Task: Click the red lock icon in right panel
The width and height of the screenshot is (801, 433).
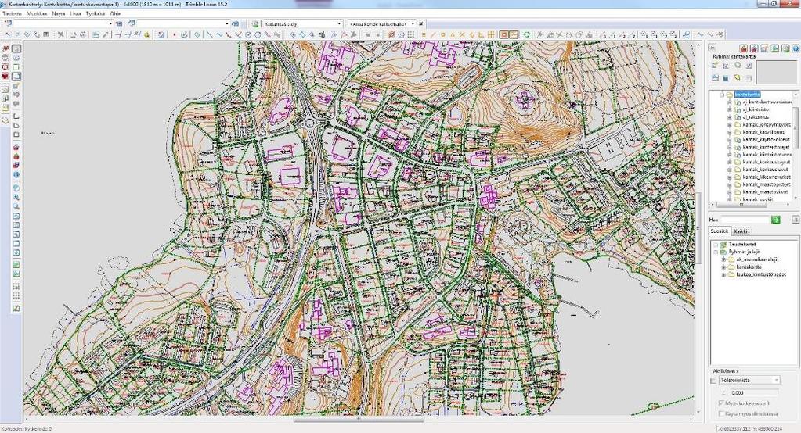Action: coord(744,48)
